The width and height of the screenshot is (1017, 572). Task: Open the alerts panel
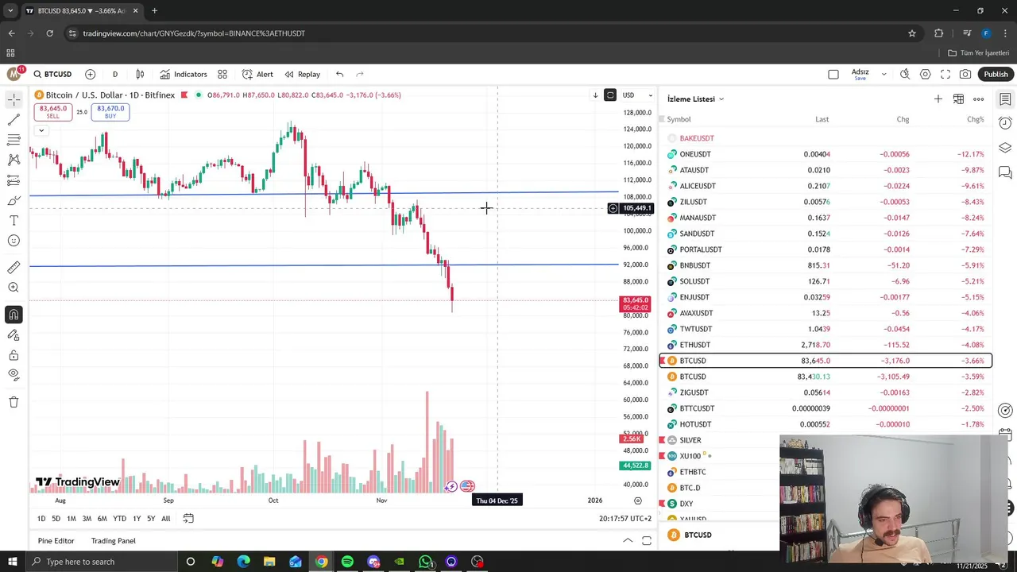1005,123
